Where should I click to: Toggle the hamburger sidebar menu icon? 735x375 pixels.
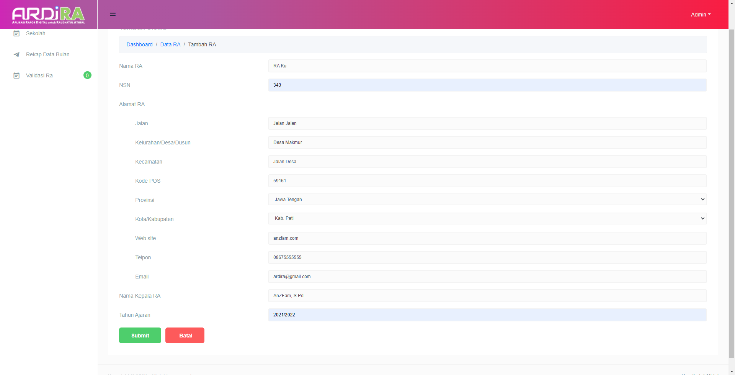(113, 15)
